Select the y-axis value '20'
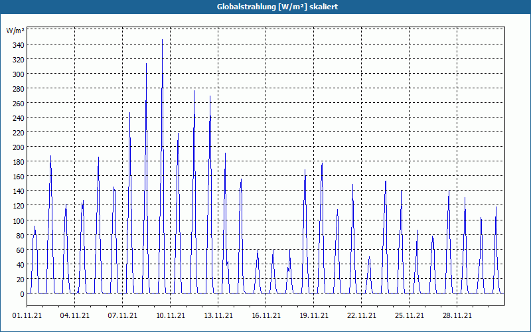 [21, 280]
